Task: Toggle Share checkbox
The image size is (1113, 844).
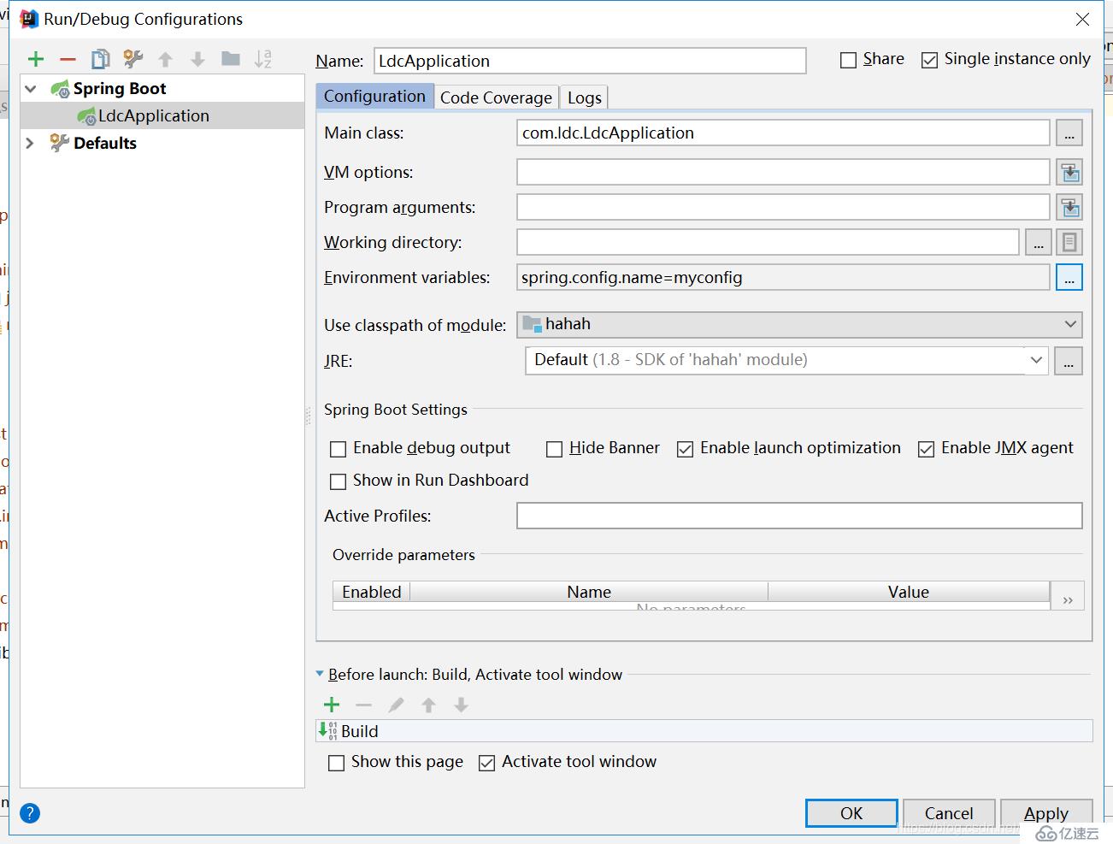Action: [x=848, y=60]
